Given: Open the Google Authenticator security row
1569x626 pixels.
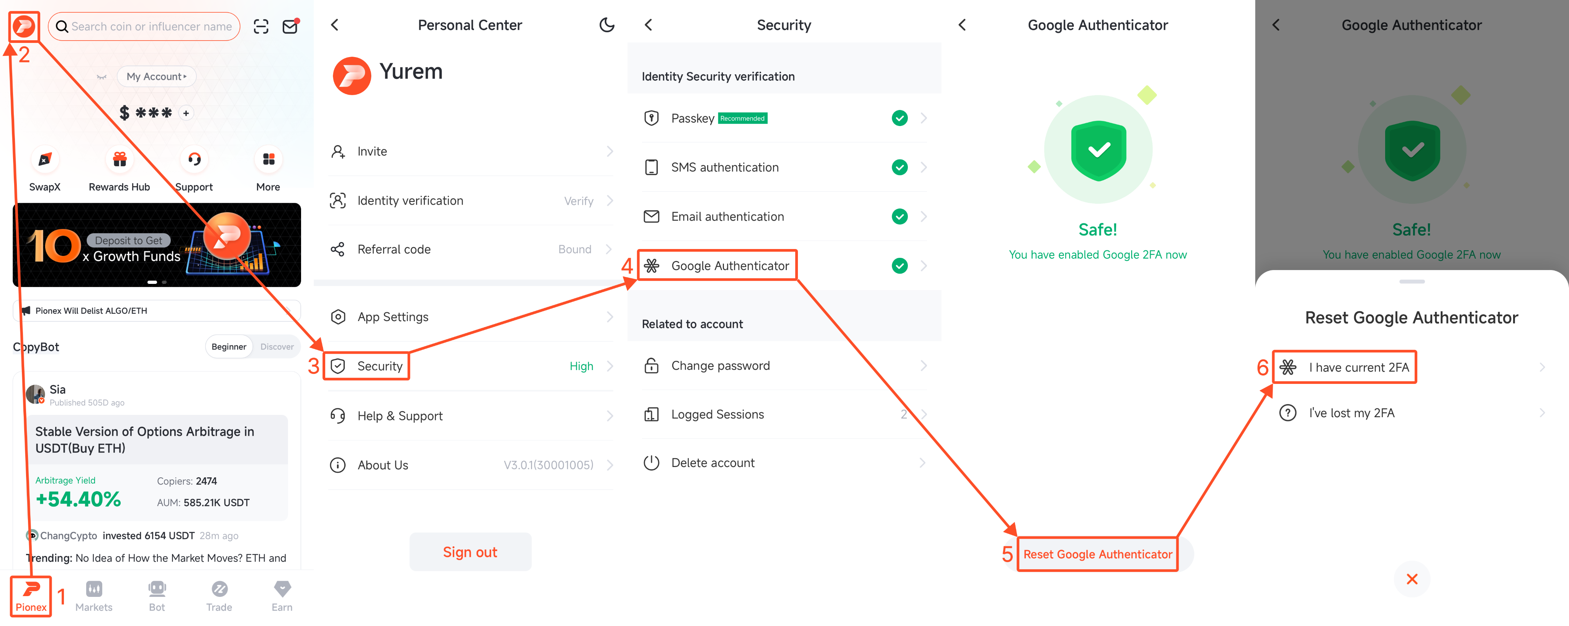Looking at the screenshot, I should [x=784, y=265].
